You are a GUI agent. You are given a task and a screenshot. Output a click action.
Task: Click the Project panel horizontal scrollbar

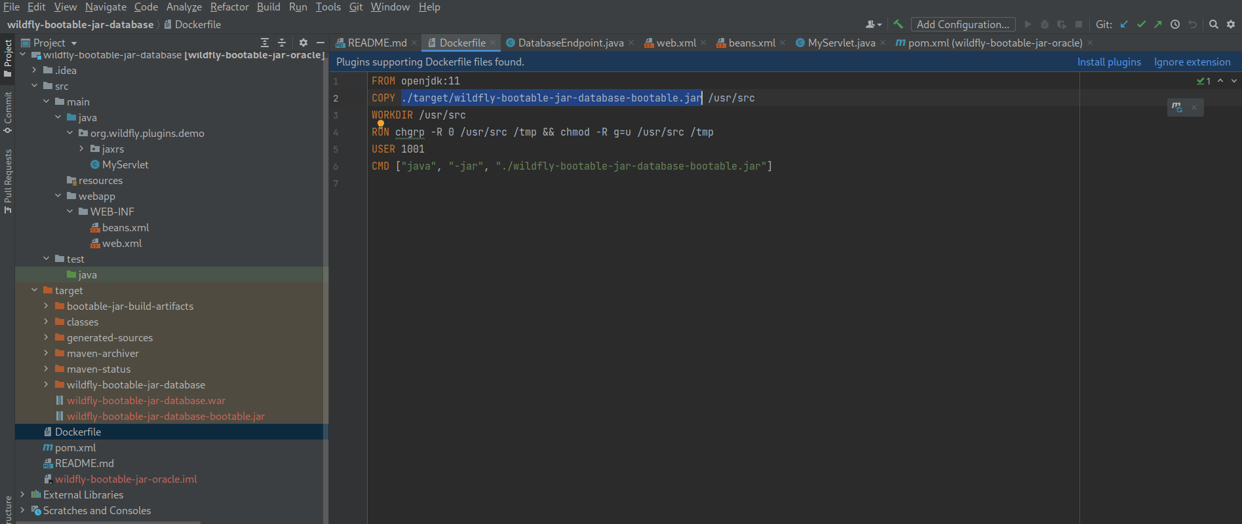[x=108, y=522]
